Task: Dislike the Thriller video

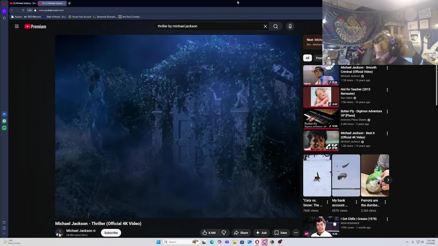Action: coord(224,233)
